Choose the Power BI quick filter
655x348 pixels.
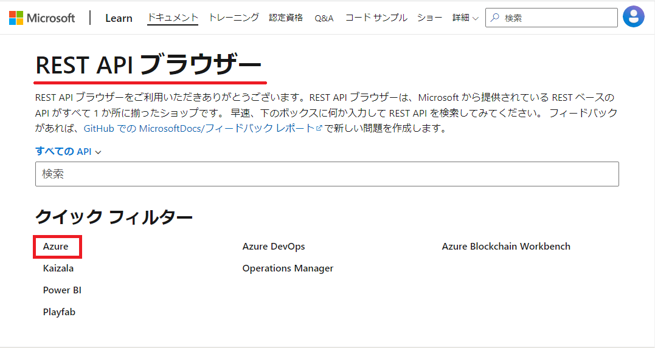click(x=62, y=290)
